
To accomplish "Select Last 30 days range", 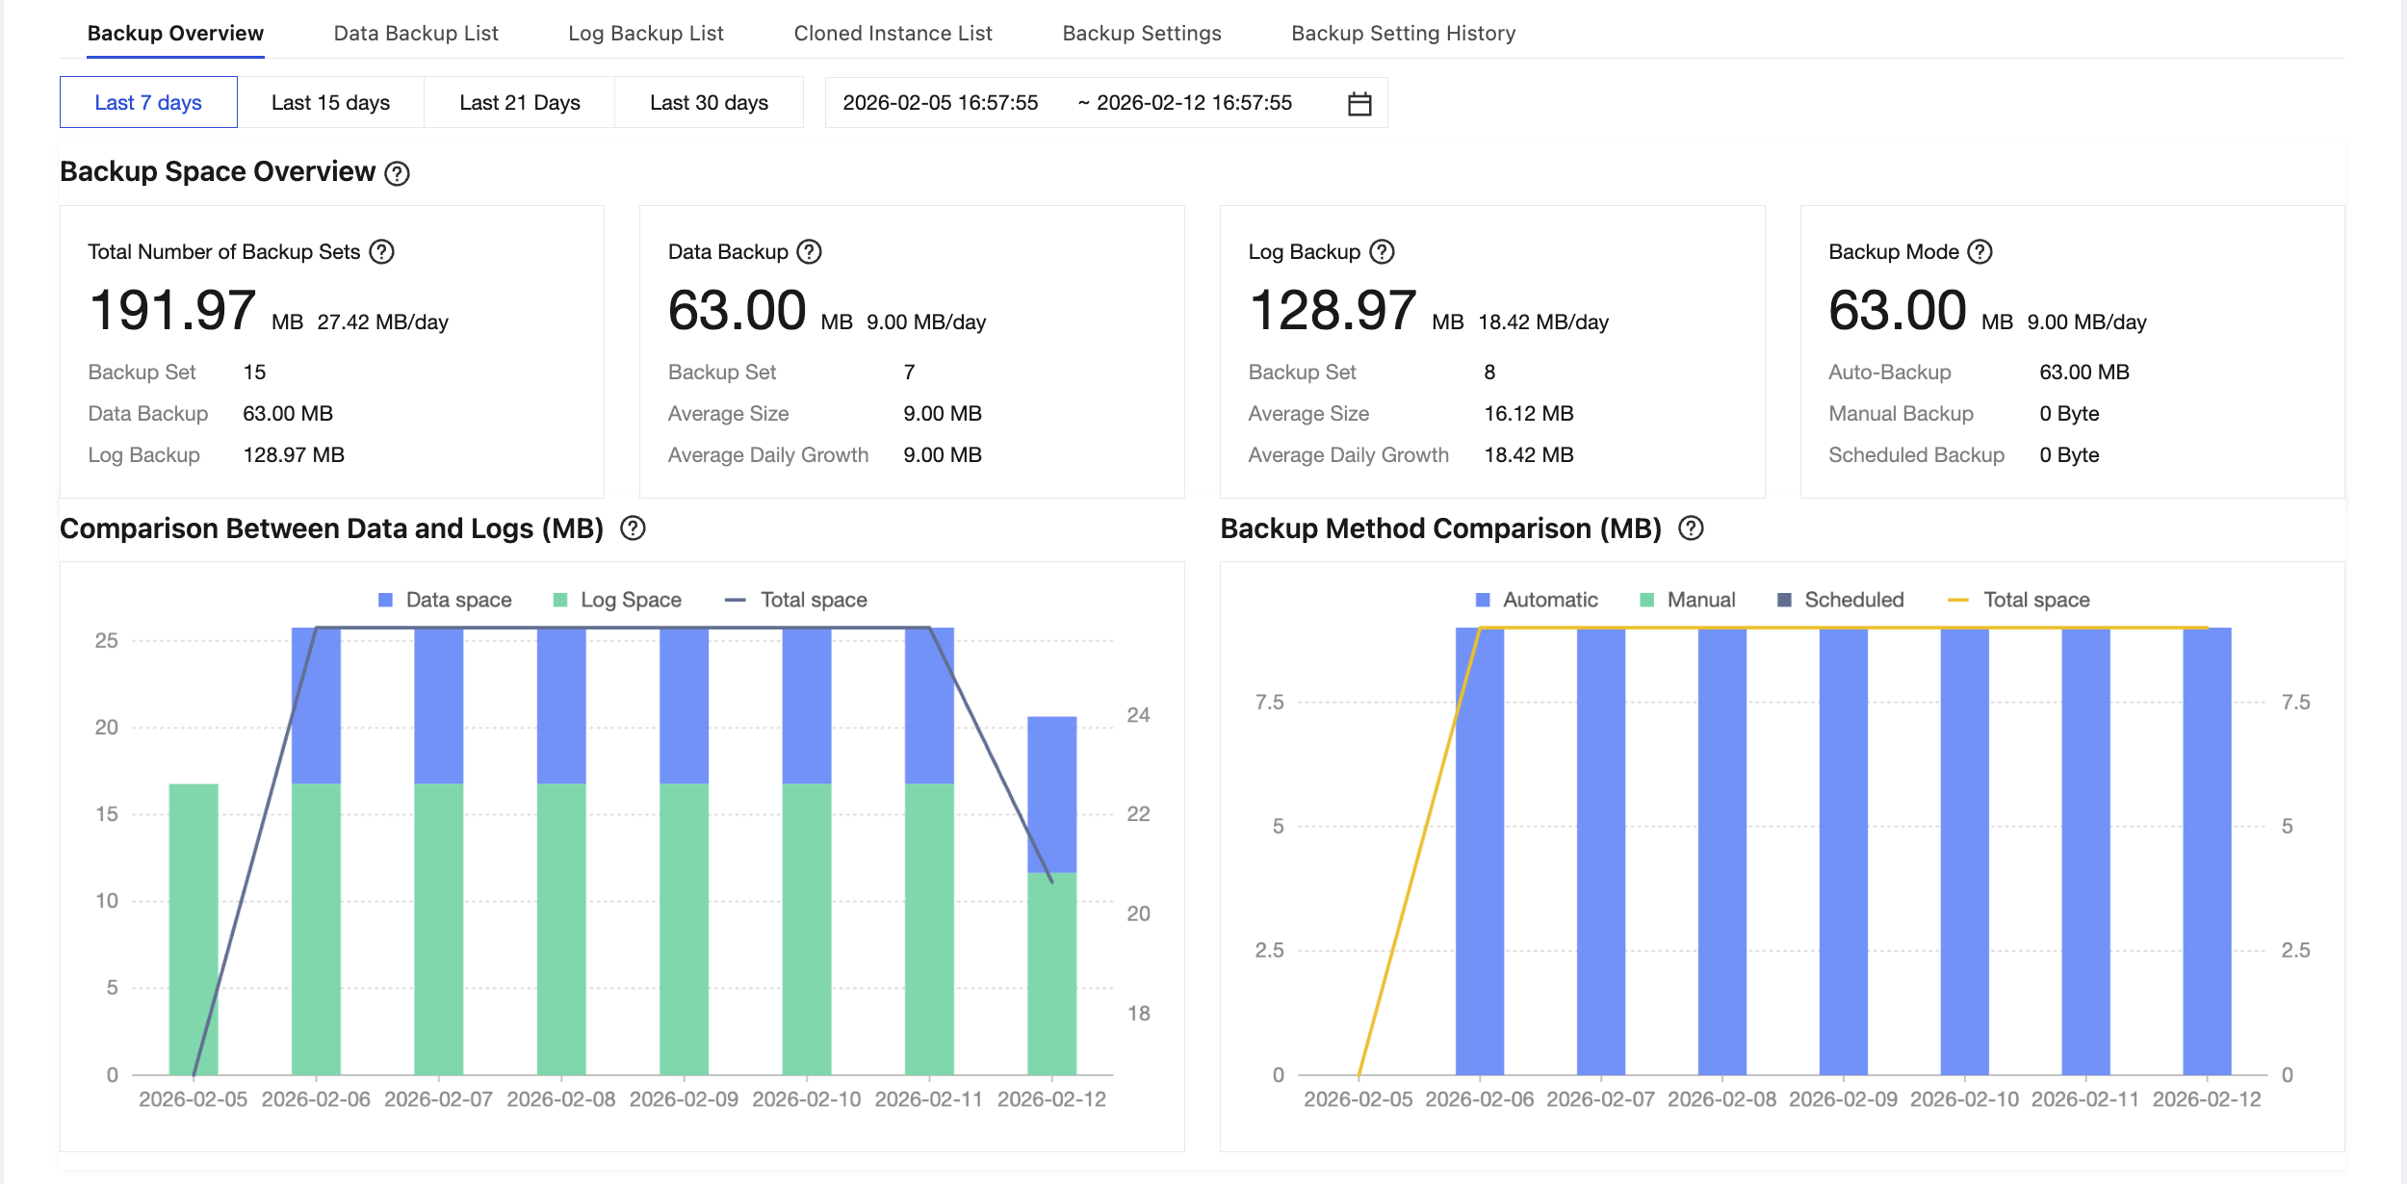I will [x=709, y=103].
